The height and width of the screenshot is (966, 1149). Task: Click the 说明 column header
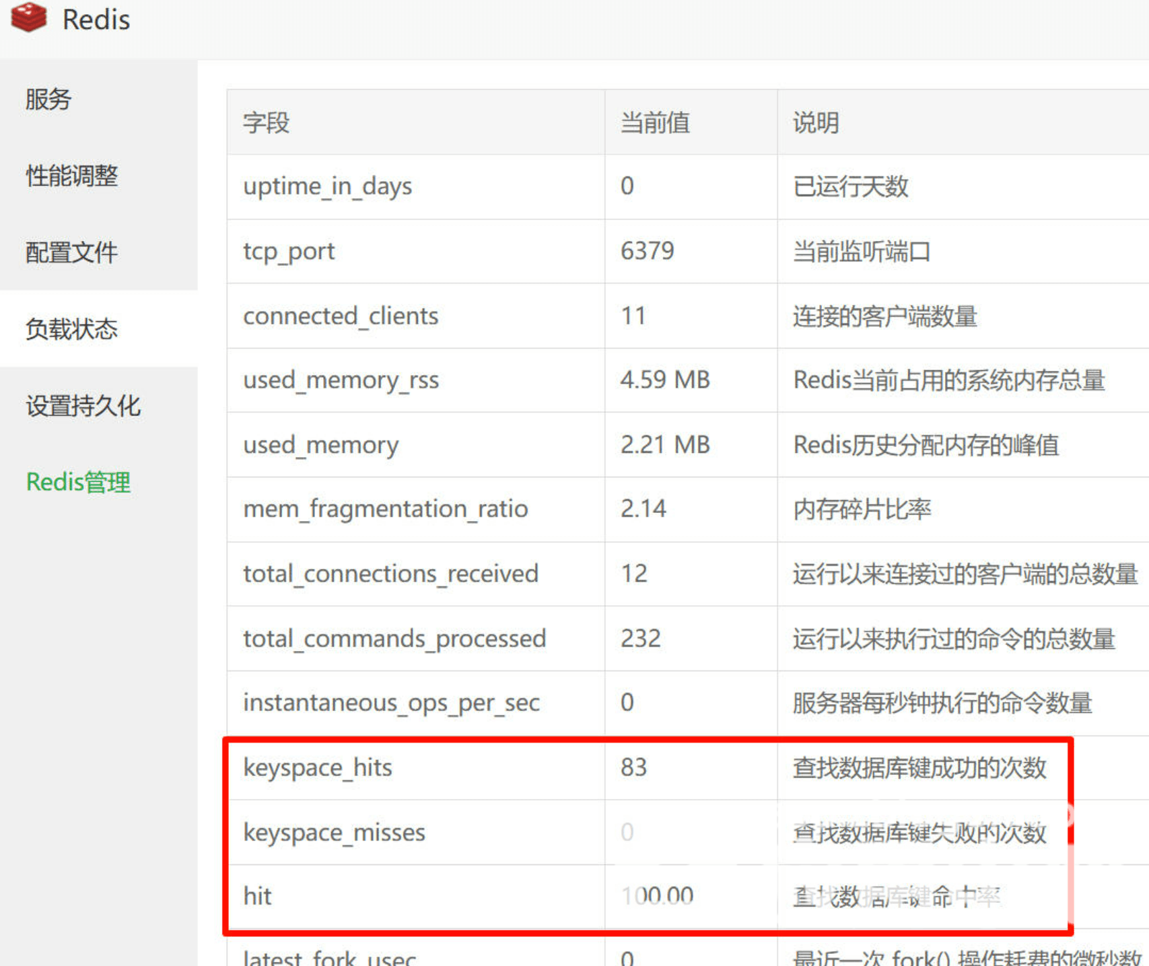click(816, 123)
